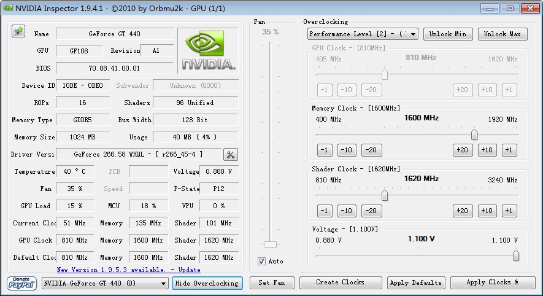Click the Memory Clock slider handle
The height and width of the screenshot is (296, 543).
(474, 134)
